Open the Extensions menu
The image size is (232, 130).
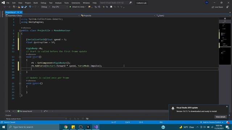click(x=76, y=3)
